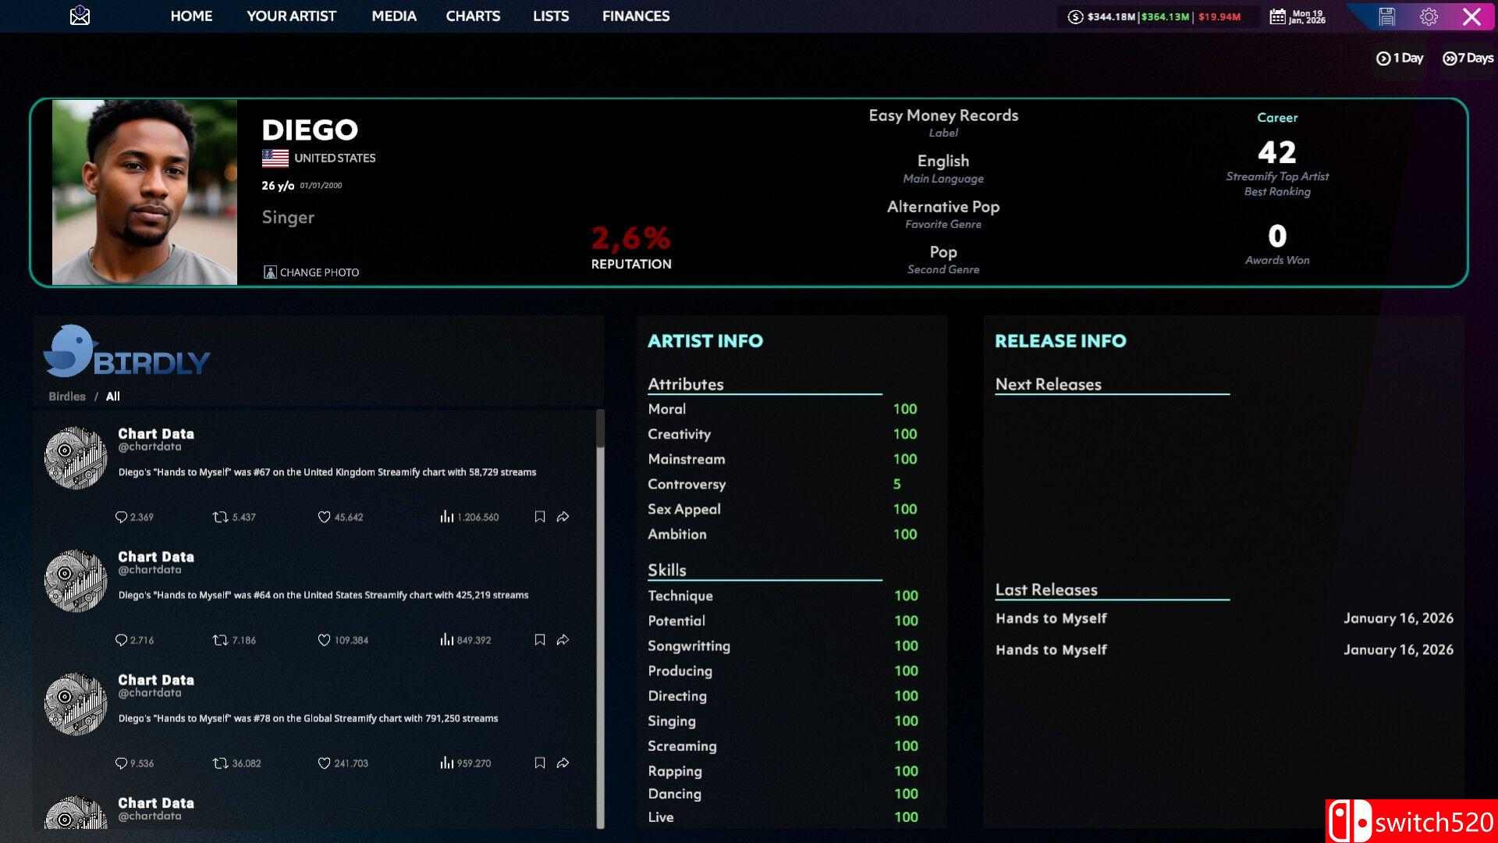Screen dimensions: 1498x843
Task: Close the game with the X icon
Action: [x=1471, y=16]
